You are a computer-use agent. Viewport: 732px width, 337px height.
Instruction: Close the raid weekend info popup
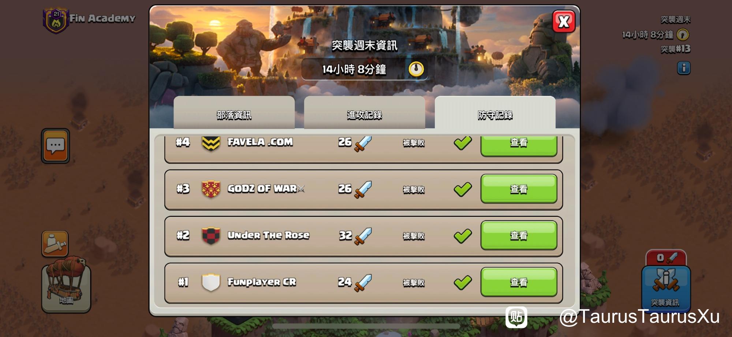pyautogui.click(x=564, y=22)
